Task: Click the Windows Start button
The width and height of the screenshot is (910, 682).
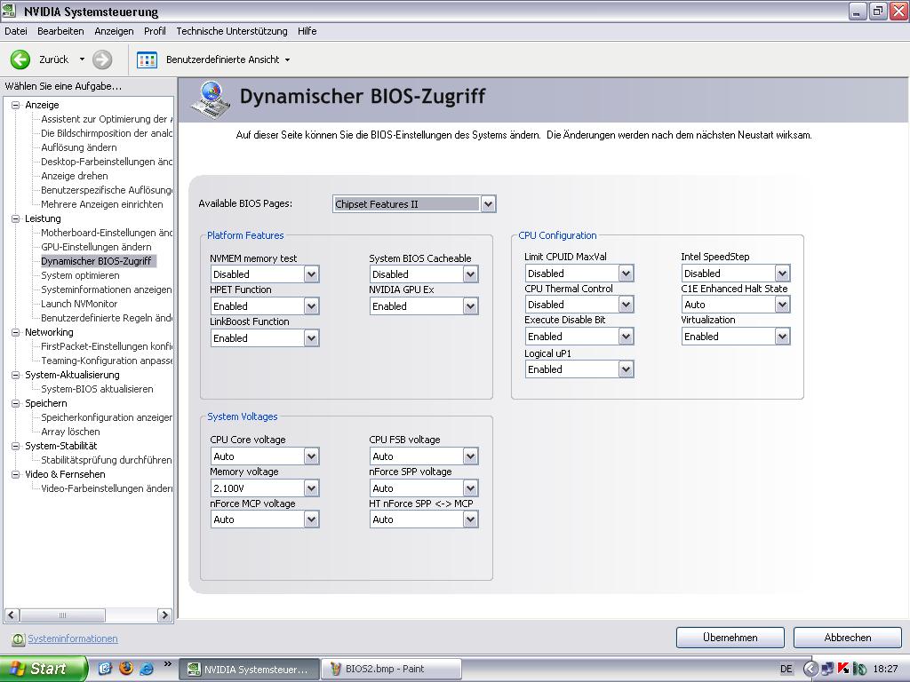Action: coord(44,669)
